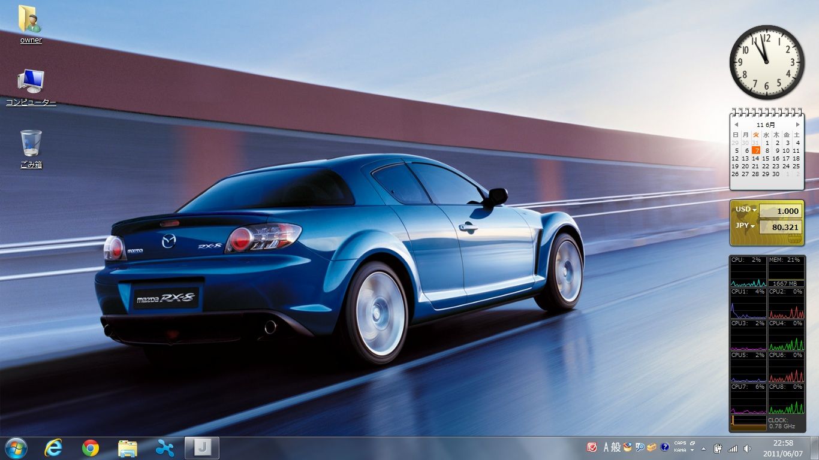
Task: Click the CPU1 core usage graph
Action: point(748,304)
